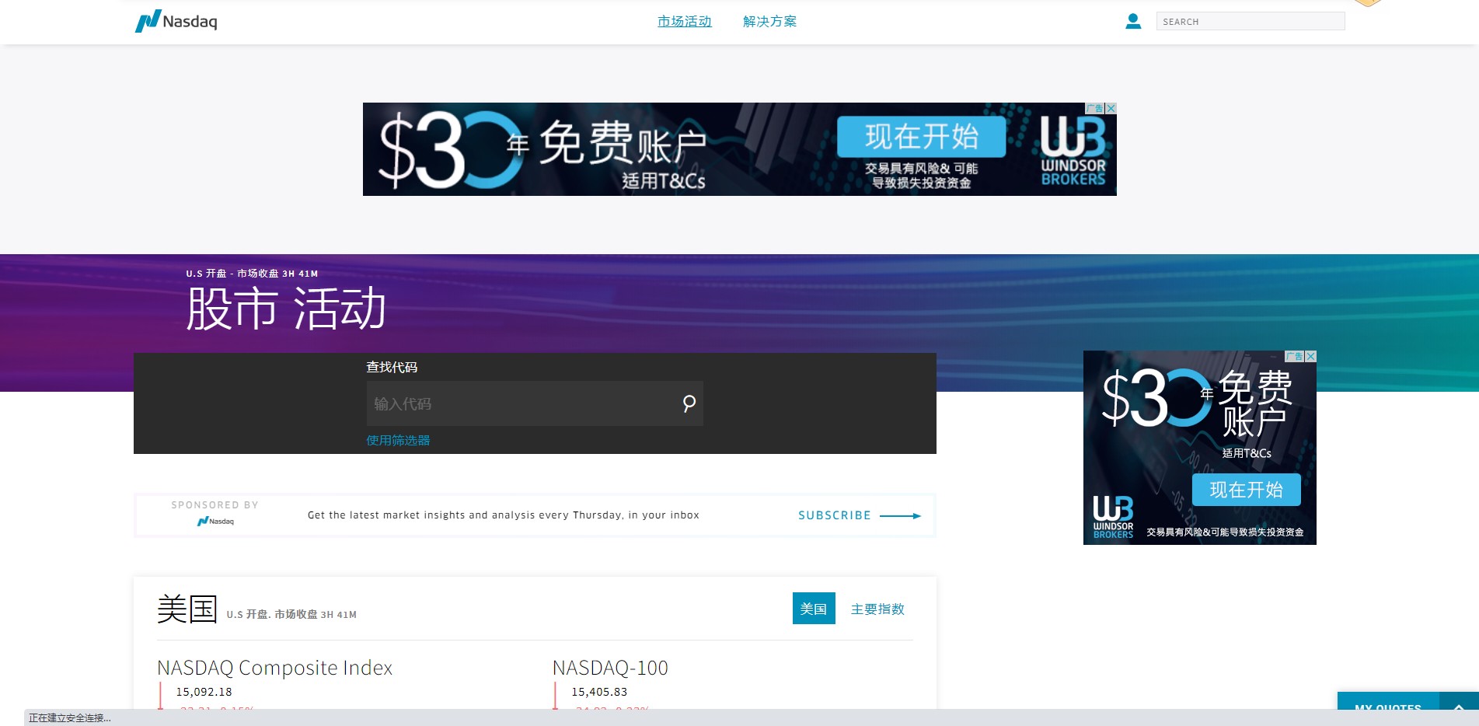Select the 美国 tab
This screenshot has height=726, width=1479.
[x=814, y=609]
